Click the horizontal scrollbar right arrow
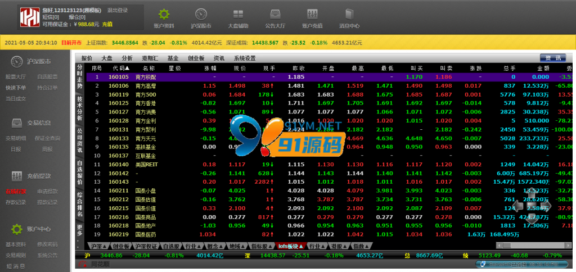This screenshot has height=272, width=576. 569,246
